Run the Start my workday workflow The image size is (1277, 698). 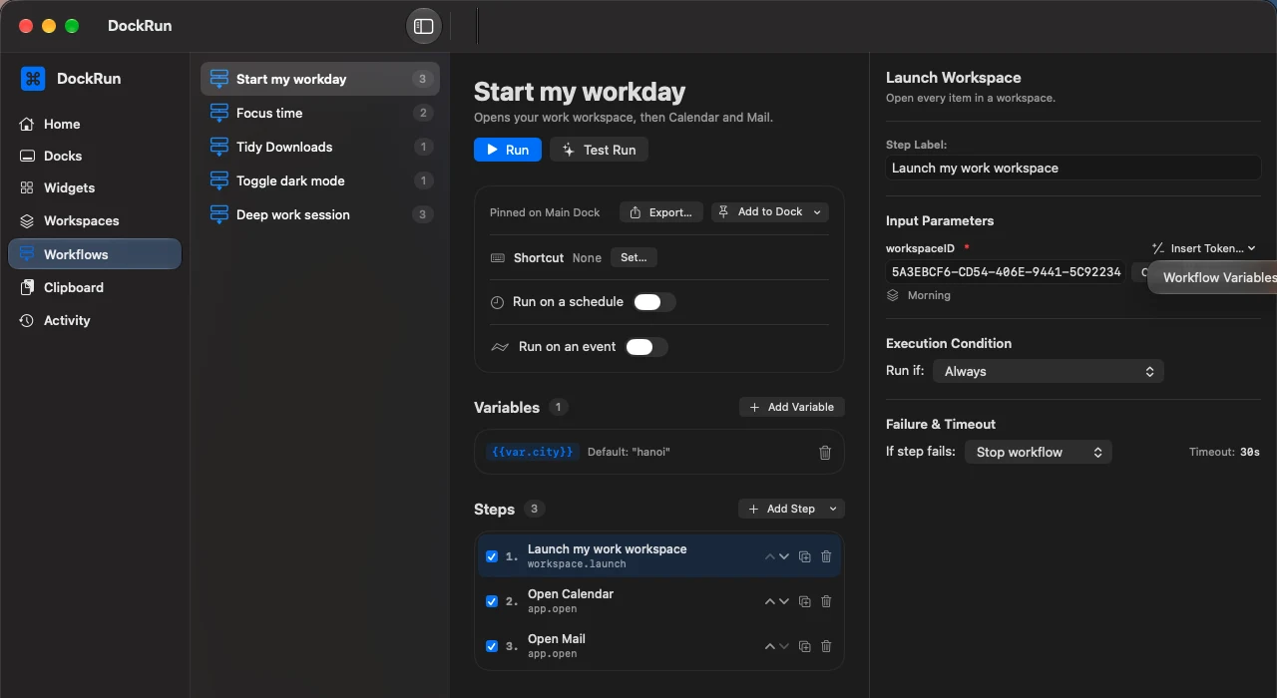point(508,150)
